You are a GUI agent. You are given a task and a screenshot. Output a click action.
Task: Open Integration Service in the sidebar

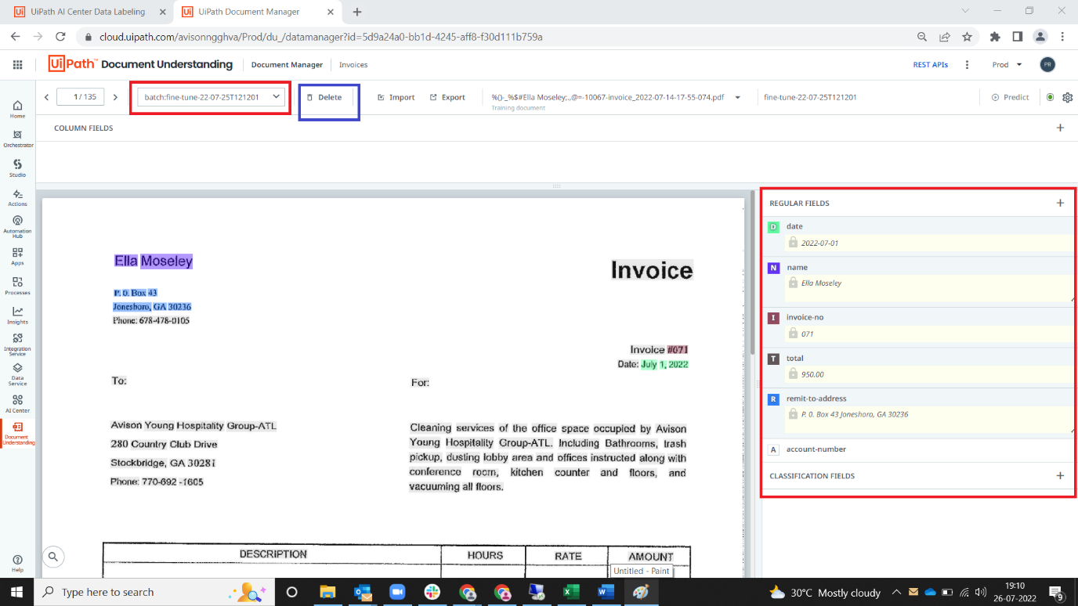(17, 344)
